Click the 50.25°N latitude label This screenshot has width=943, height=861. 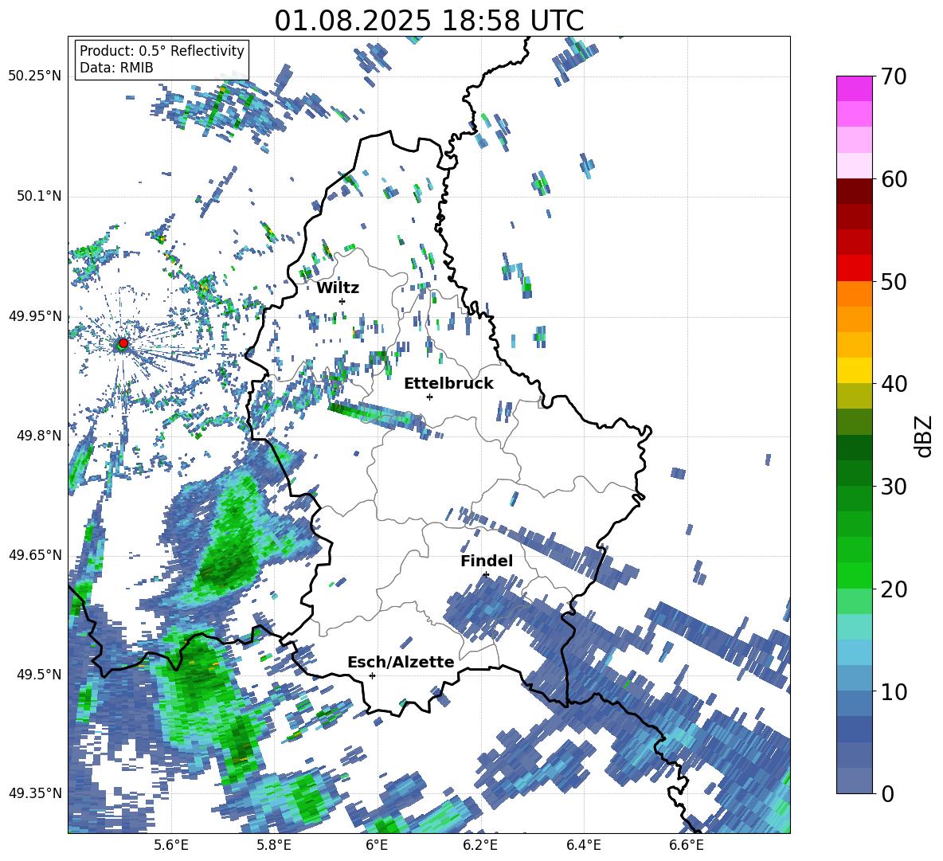35,76
